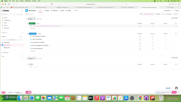Viewport: 181px width, 102px height.
Task: Open the Zoom integration button
Action: pos(168,88)
